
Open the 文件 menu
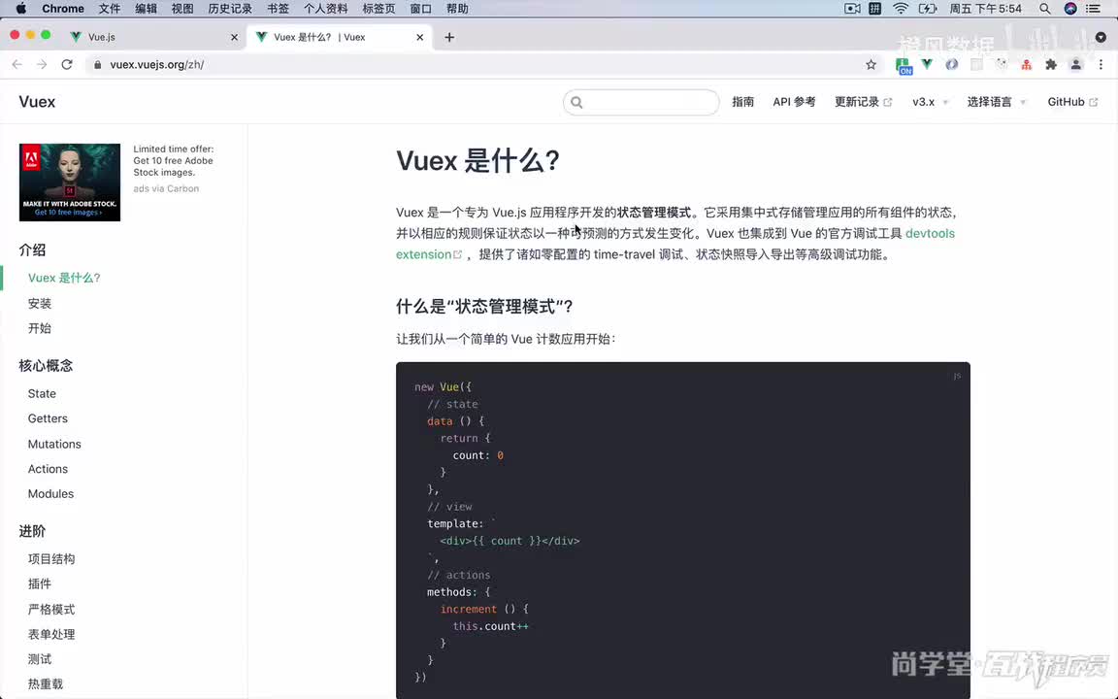109,9
